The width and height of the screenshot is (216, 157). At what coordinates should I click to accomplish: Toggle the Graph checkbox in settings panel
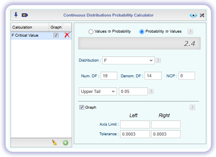(82, 107)
